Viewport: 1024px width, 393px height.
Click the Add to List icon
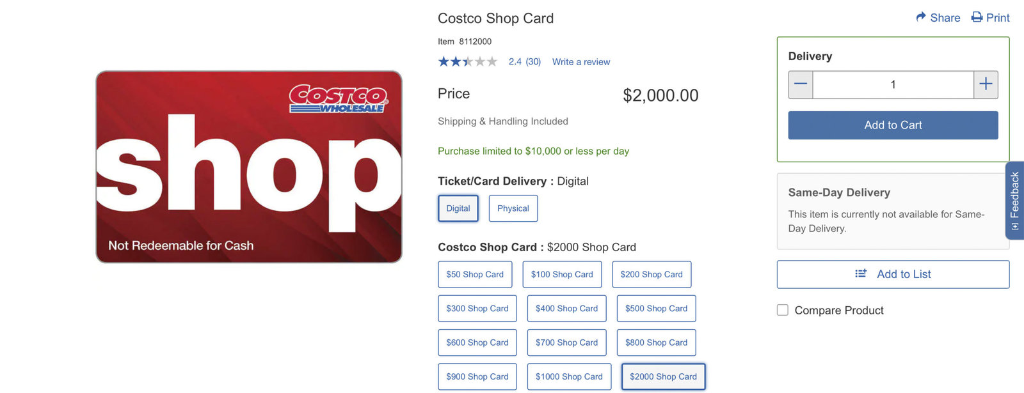pyautogui.click(x=861, y=273)
